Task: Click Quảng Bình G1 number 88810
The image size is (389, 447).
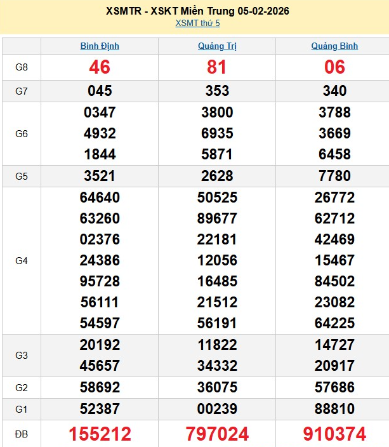Action: (x=334, y=408)
